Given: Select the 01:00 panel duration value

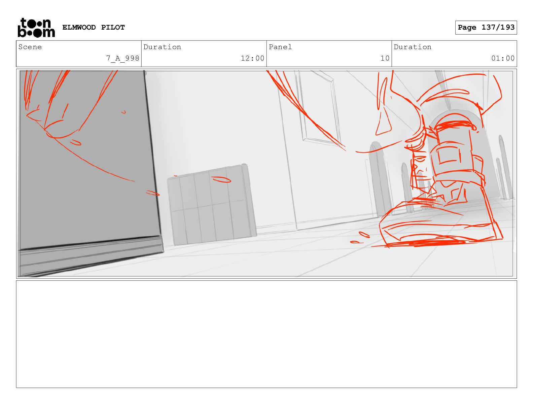Looking at the screenshot, I should click(x=503, y=58).
